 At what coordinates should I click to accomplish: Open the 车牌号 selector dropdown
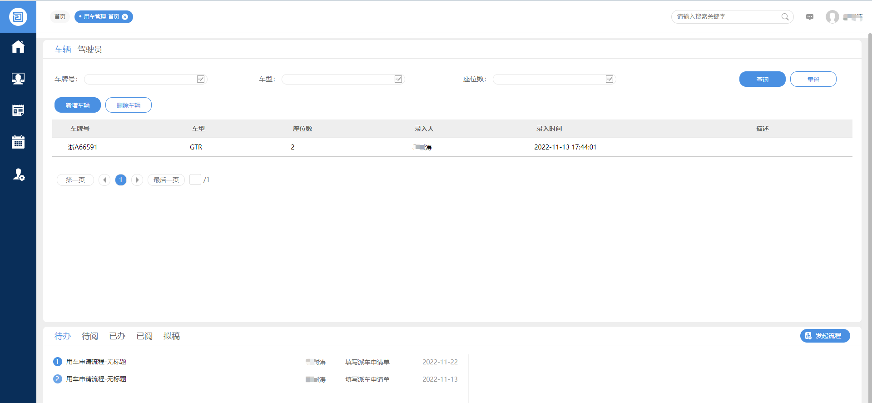coord(201,79)
